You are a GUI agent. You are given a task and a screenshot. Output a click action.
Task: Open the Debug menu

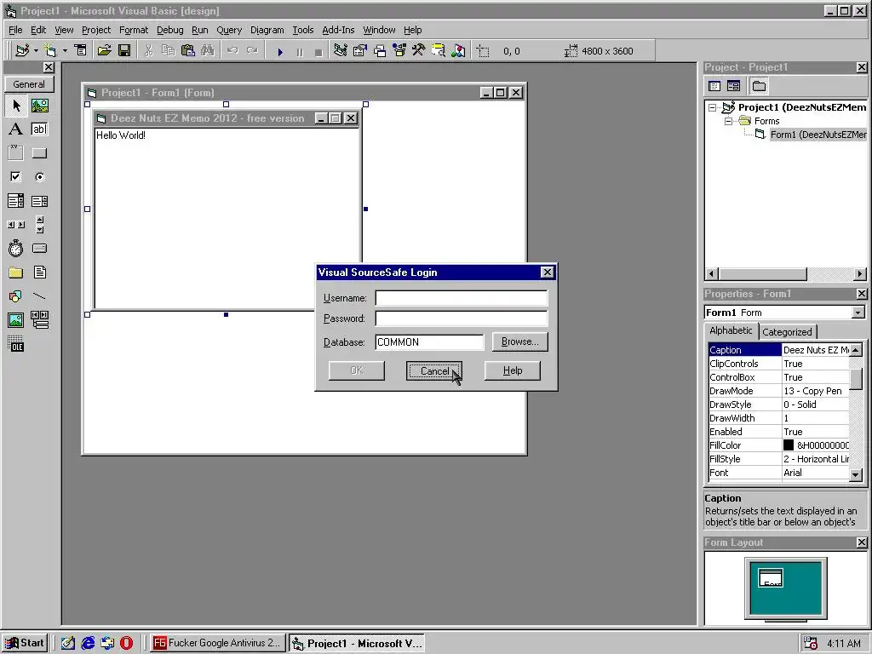pos(170,30)
